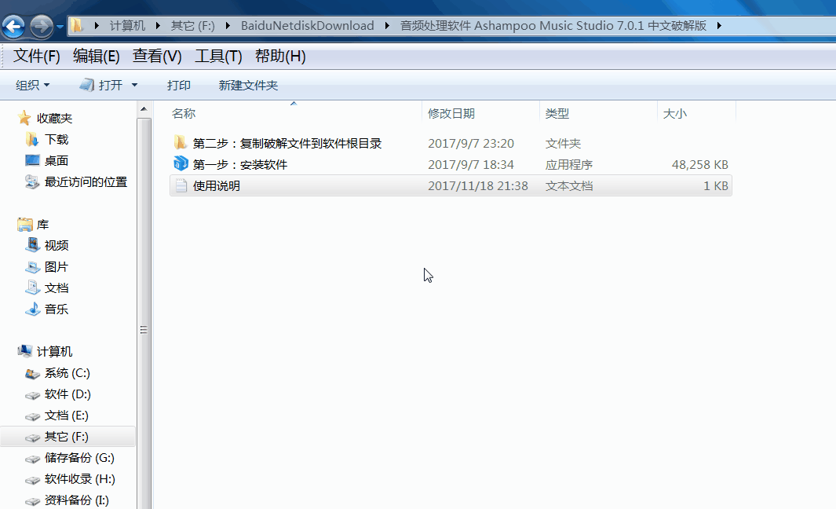Go forward with the Forward arrow button
The height and width of the screenshot is (509, 836).
pos(42,26)
